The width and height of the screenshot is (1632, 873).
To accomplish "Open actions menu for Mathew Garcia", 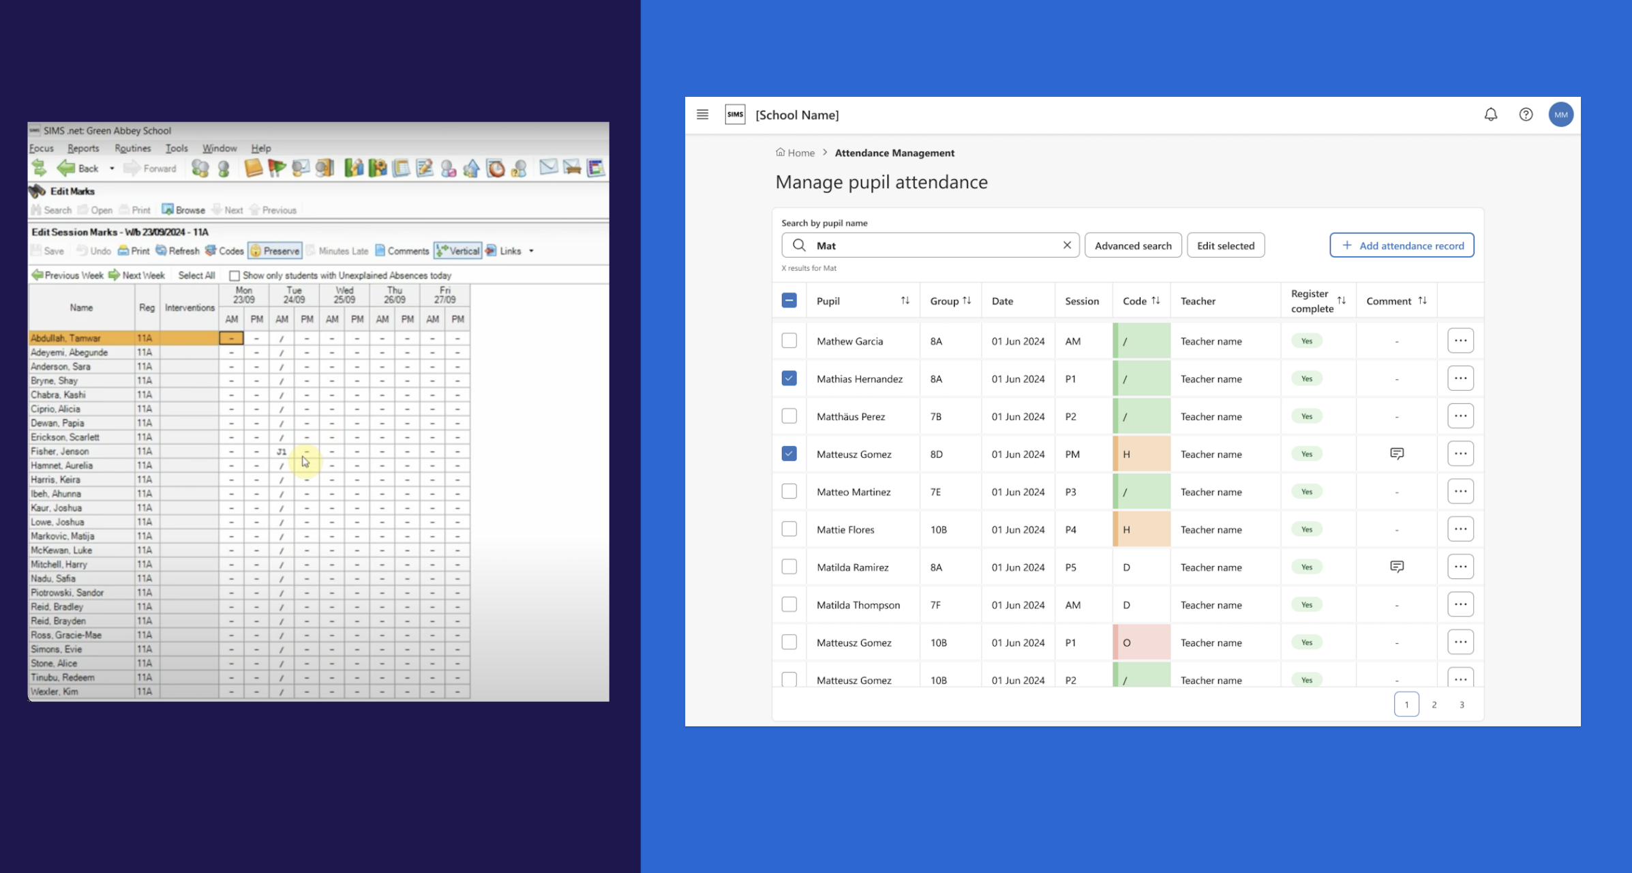I will click(x=1460, y=340).
